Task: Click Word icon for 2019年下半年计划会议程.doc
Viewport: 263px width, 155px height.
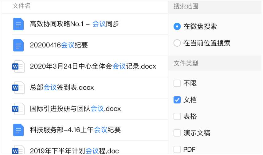Action: click(x=18, y=150)
